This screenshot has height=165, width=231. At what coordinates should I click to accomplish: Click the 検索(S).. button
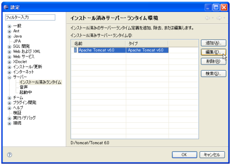coord(213,74)
